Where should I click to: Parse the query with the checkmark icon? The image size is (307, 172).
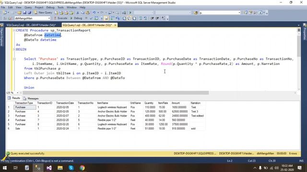(x=91, y=18)
